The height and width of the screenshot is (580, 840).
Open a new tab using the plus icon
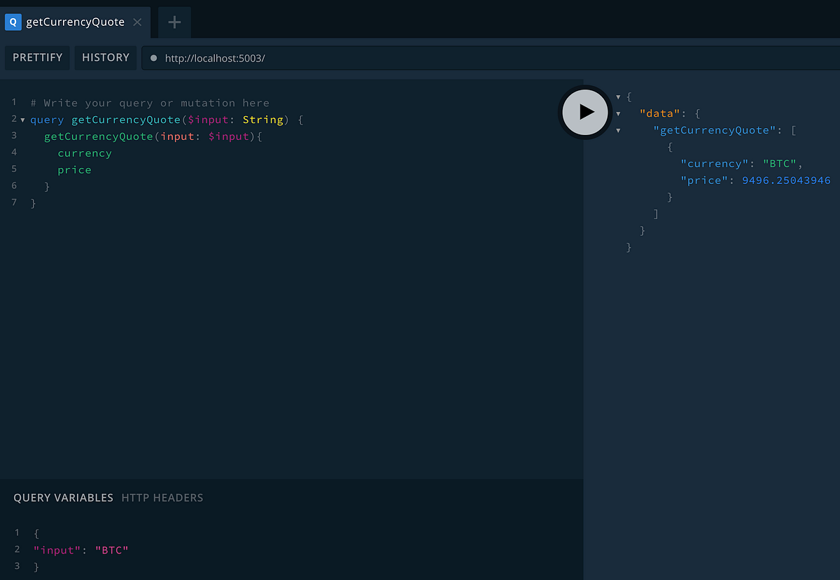(x=174, y=22)
